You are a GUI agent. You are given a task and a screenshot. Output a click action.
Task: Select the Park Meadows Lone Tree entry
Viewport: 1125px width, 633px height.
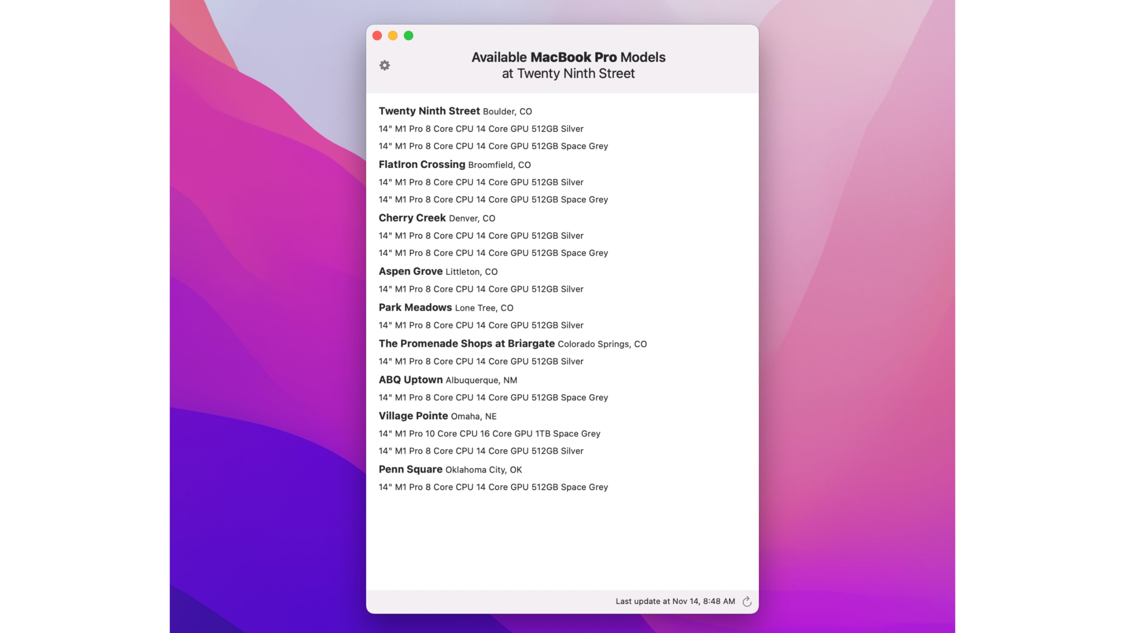click(414, 308)
